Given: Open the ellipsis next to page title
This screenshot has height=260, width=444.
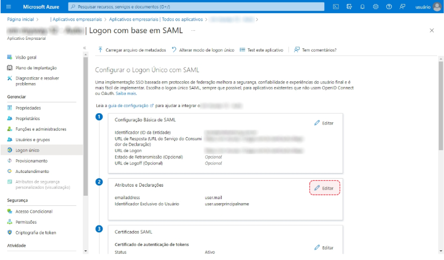Looking at the screenshot, I should pyautogui.click(x=193, y=31).
